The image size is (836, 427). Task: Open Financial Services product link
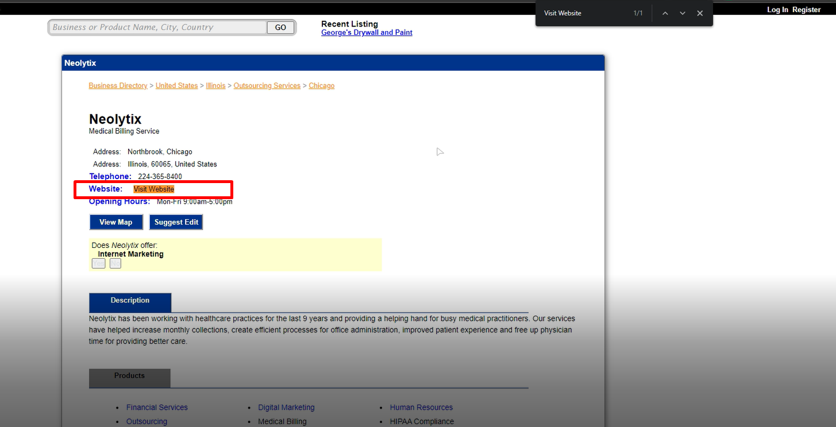tap(157, 407)
